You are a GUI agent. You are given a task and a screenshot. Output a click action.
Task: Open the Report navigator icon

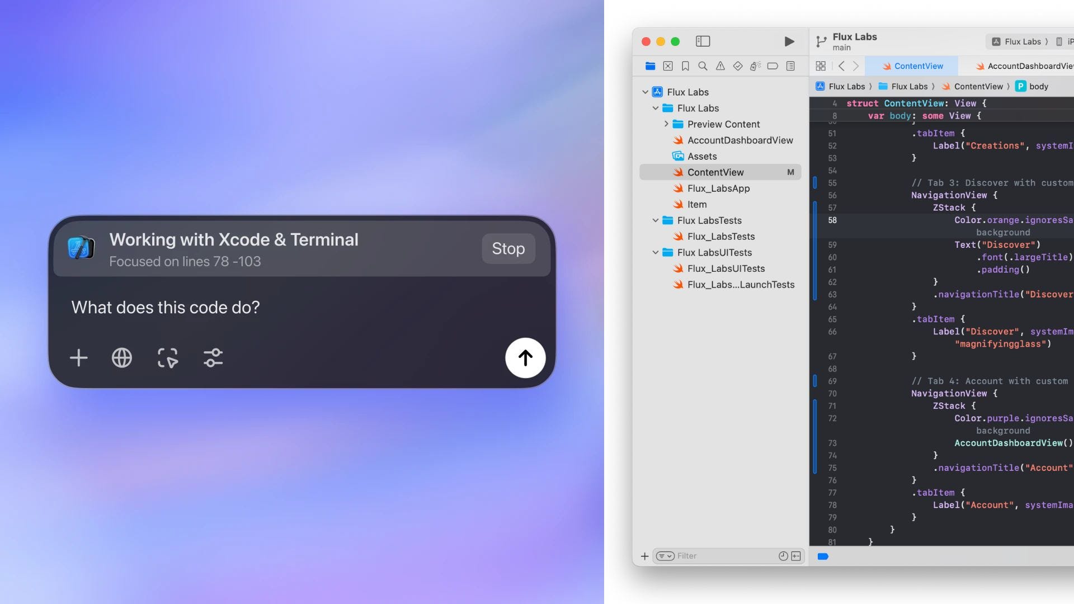point(790,66)
